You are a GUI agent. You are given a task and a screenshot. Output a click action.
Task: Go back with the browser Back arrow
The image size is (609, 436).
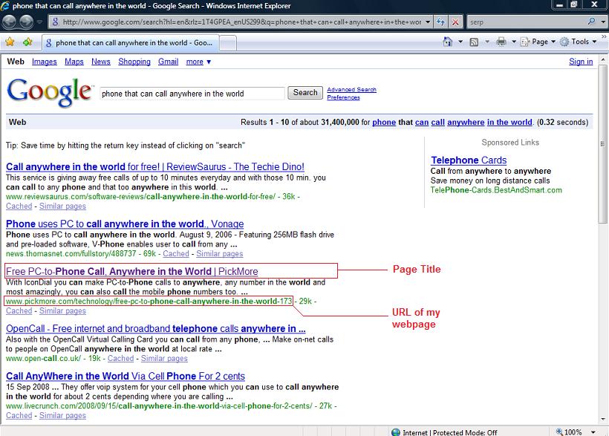pos(10,22)
